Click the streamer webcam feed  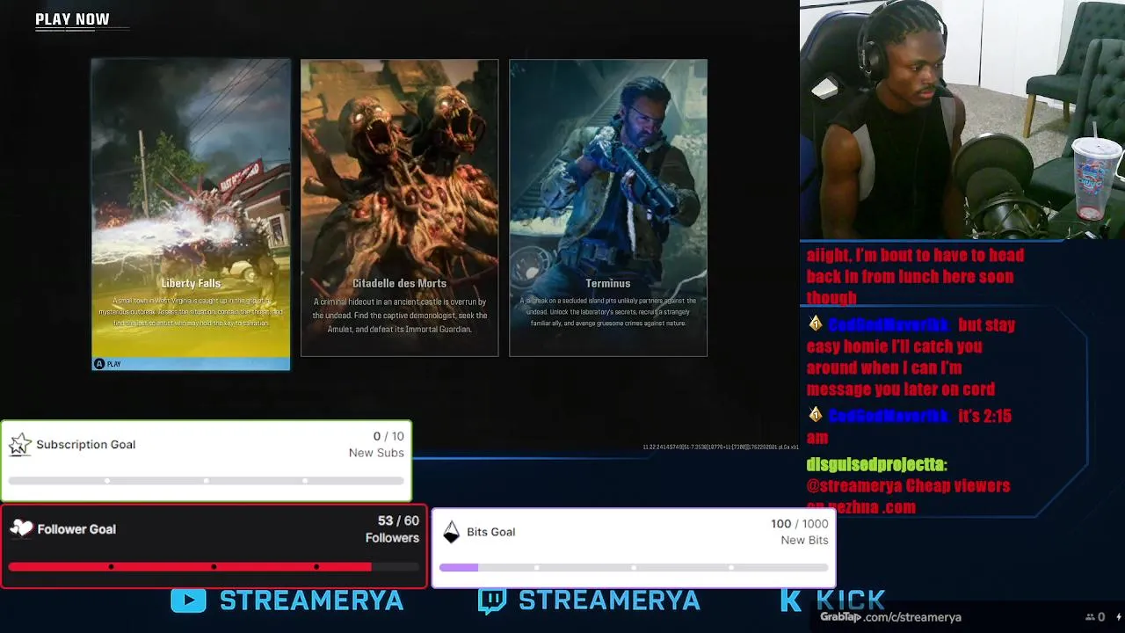[962, 119]
